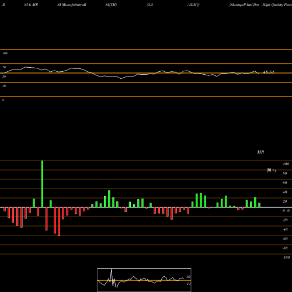
Task: Click the RSI axis label 70
Action: pyautogui.click(x=4, y=67)
